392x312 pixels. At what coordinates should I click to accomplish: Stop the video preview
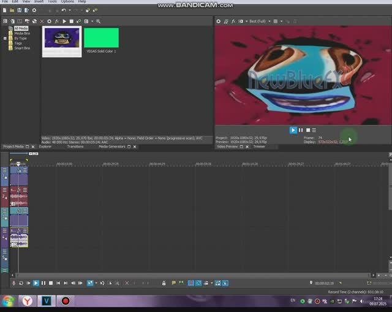pos(308,130)
